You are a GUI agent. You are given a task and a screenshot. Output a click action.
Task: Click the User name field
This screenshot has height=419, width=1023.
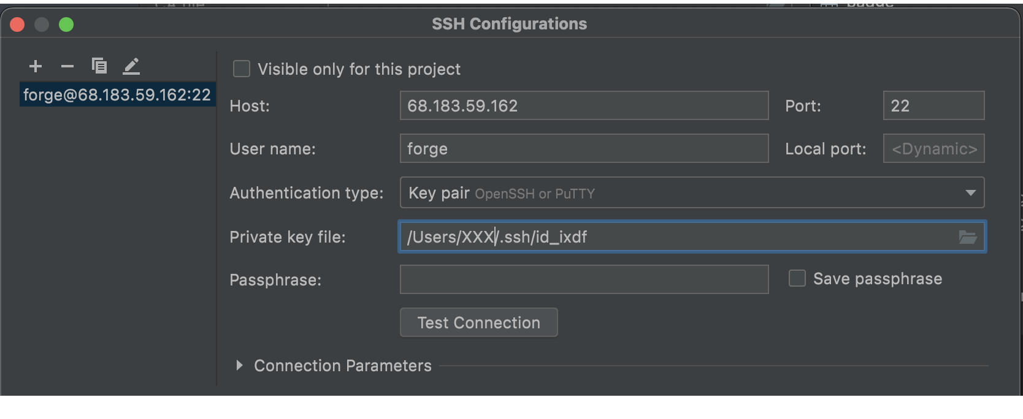(x=583, y=149)
